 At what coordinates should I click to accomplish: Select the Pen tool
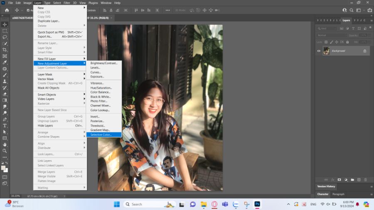(x=5, y=119)
